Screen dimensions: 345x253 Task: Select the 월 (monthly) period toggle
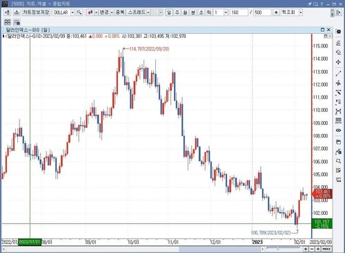tap(185, 12)
